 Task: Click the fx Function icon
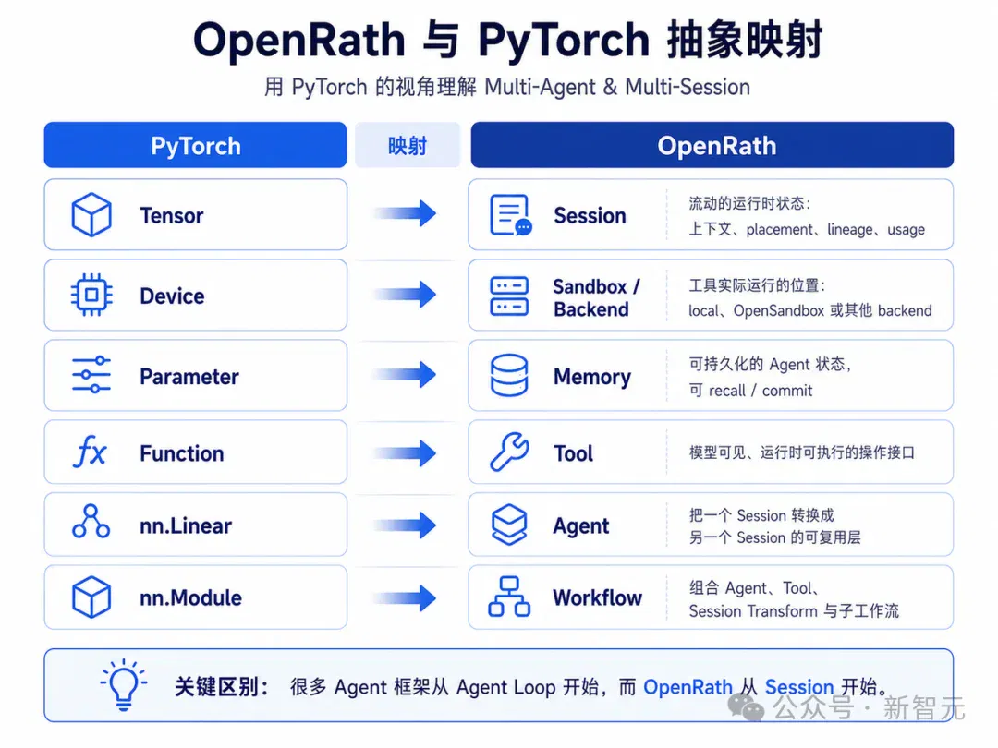[x=91, y=452]
